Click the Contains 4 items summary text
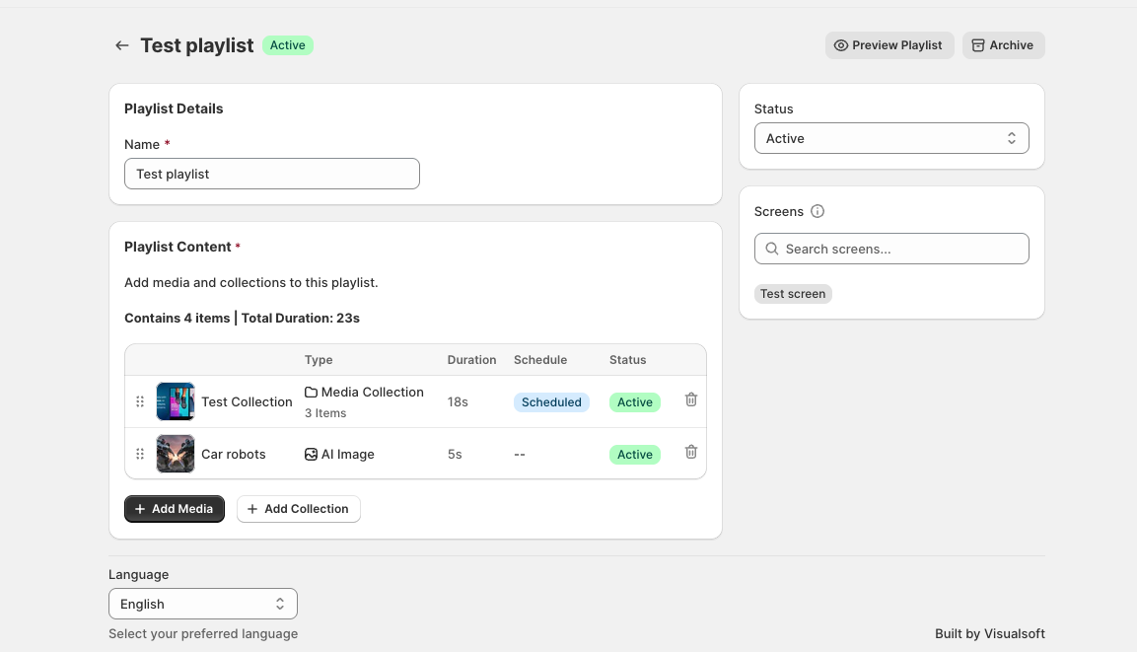The image size is (1137, 652). click(243, 318)
